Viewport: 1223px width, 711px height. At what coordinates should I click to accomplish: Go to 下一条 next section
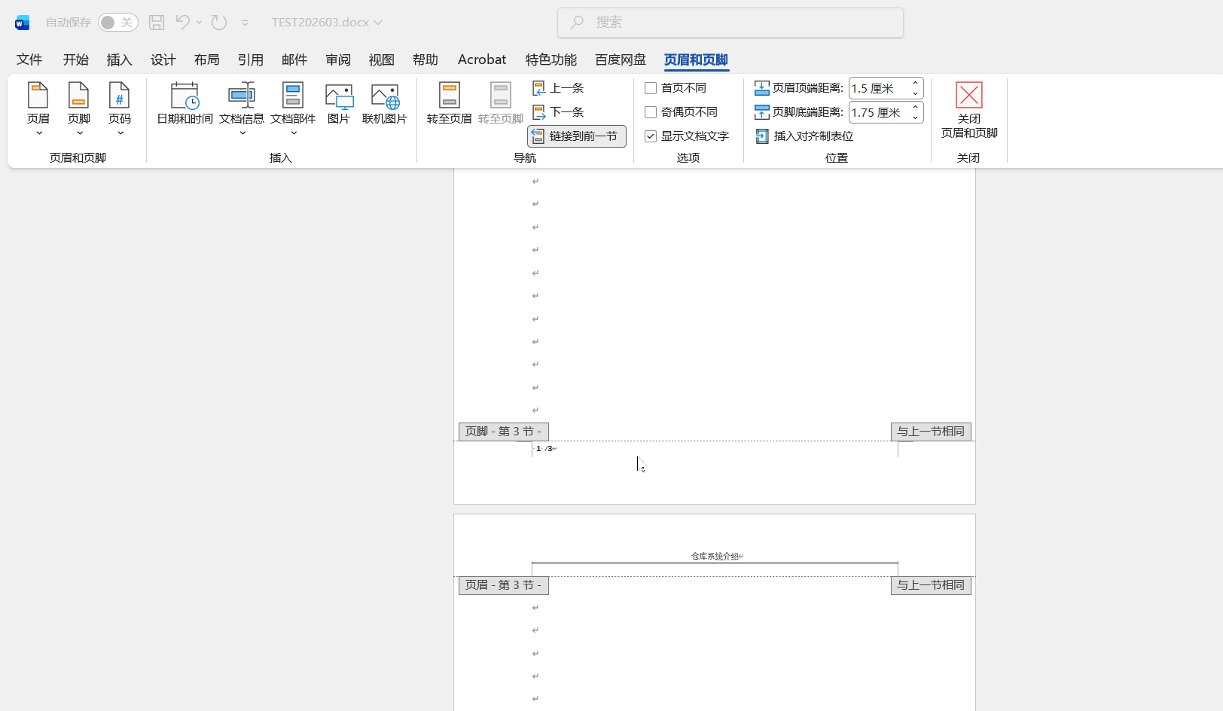click(x=558, y=112)
